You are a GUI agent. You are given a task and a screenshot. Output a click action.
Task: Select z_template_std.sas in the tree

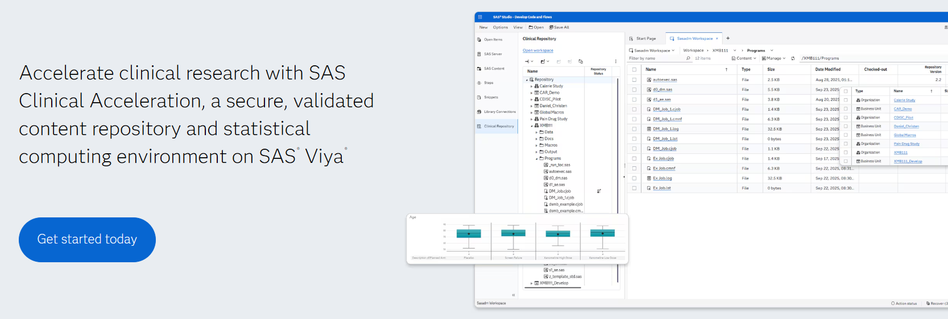pos(562,276)
